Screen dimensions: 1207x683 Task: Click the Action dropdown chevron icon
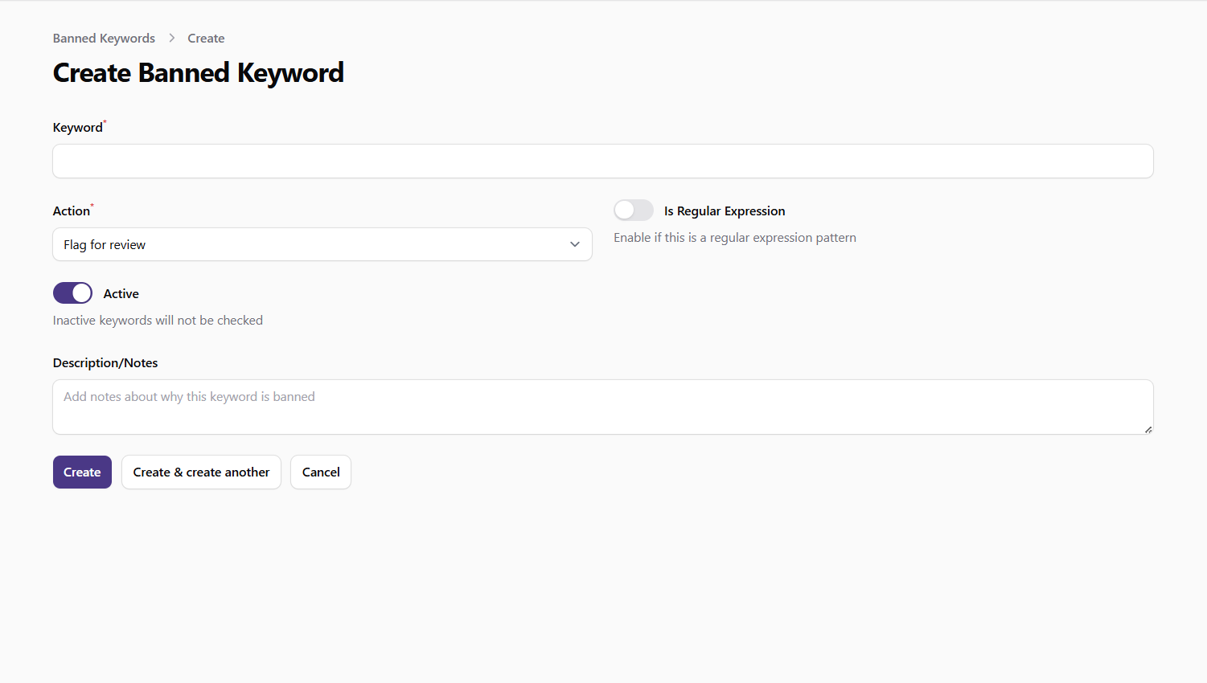(575, 244)
